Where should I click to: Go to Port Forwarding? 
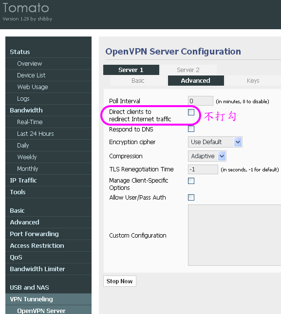tap(49, 234)
